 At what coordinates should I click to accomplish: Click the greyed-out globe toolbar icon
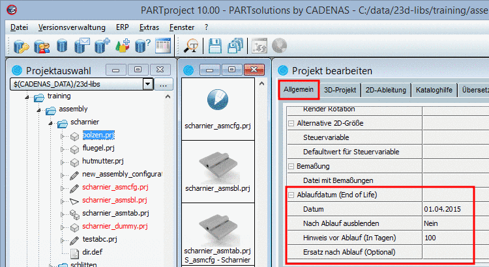279,46
